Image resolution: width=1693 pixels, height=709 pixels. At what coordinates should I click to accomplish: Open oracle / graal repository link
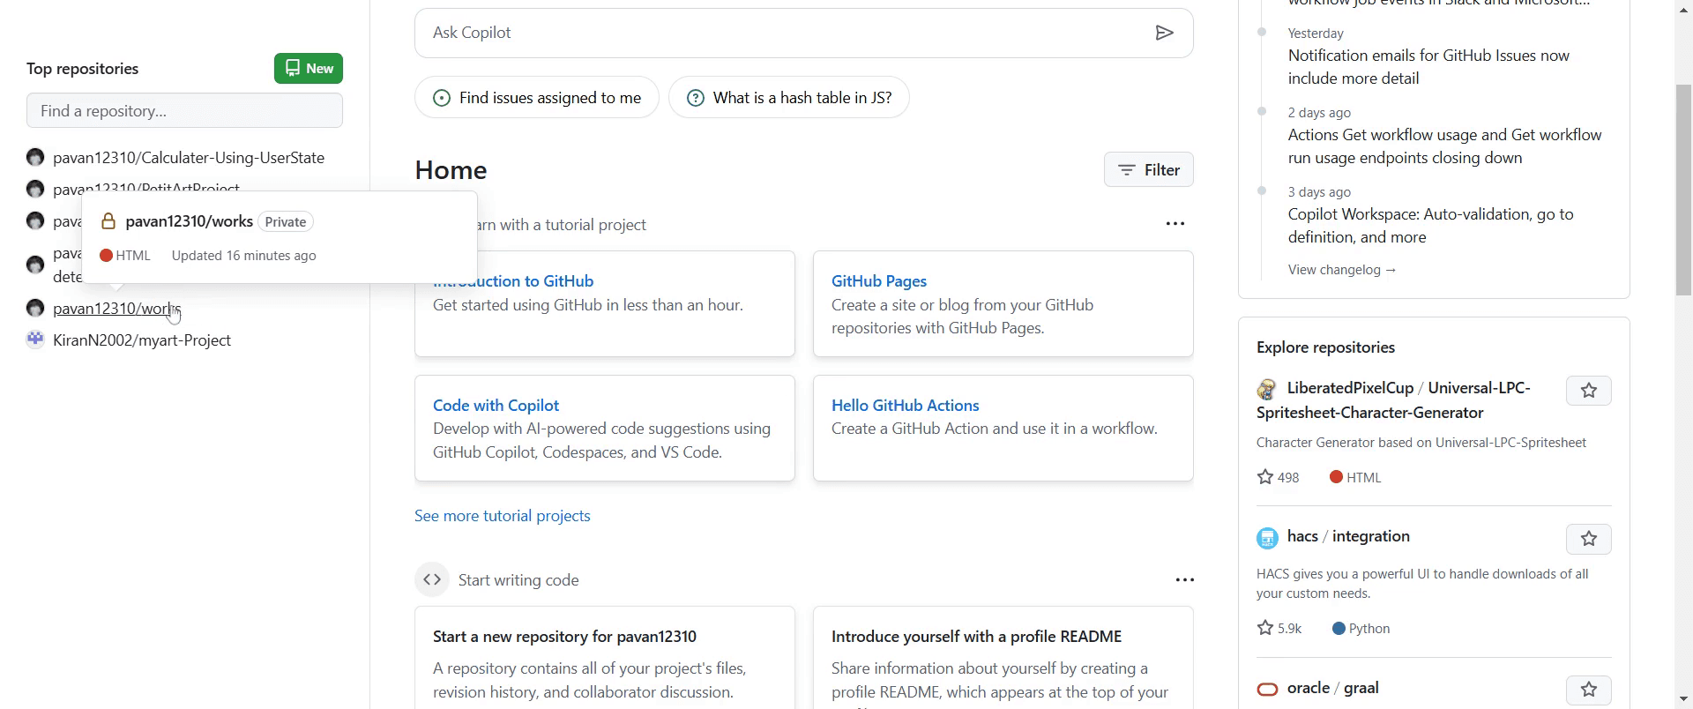1332,688
